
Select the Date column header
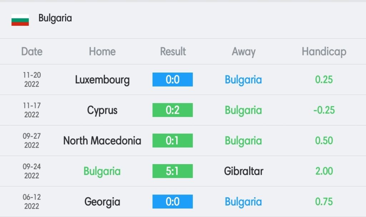pyautogui.click(x=32, y=51)
